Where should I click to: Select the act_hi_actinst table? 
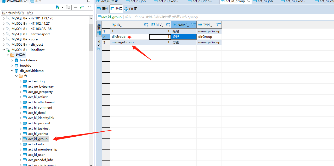pyautogui.click(x=38, y=97)
